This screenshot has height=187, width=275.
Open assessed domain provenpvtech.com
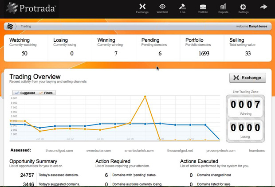click(221, 151)
